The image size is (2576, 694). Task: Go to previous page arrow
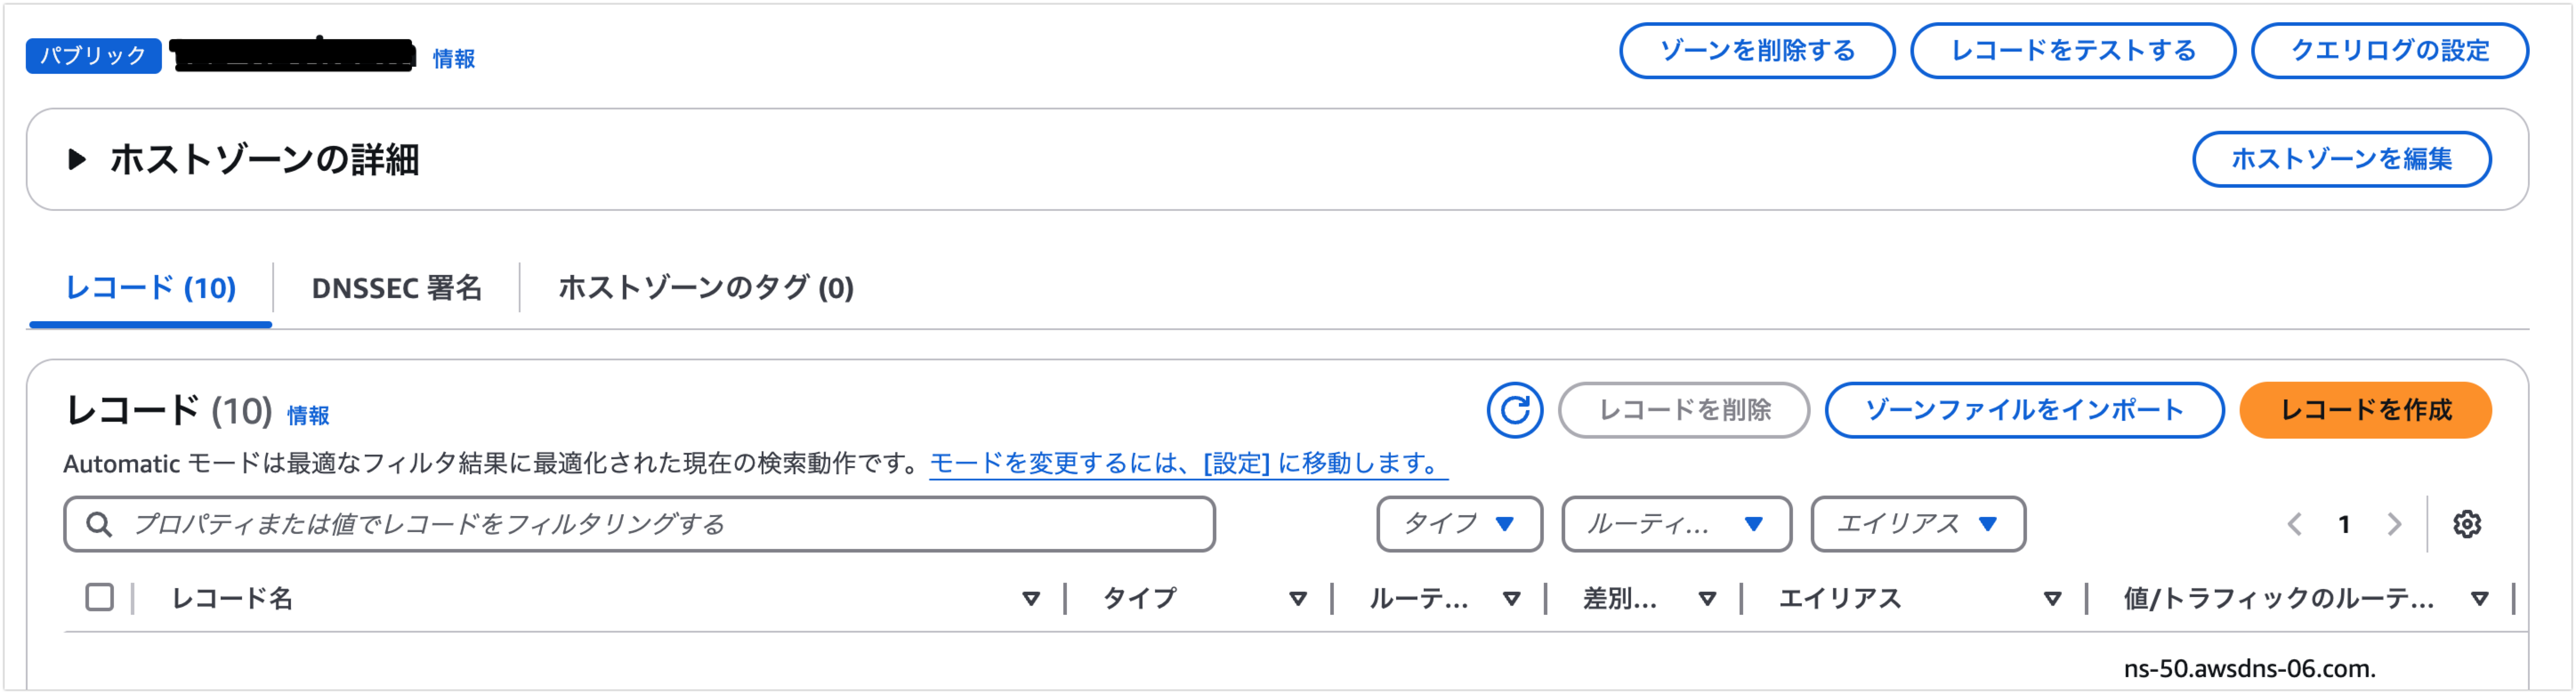pos(2295,524)
